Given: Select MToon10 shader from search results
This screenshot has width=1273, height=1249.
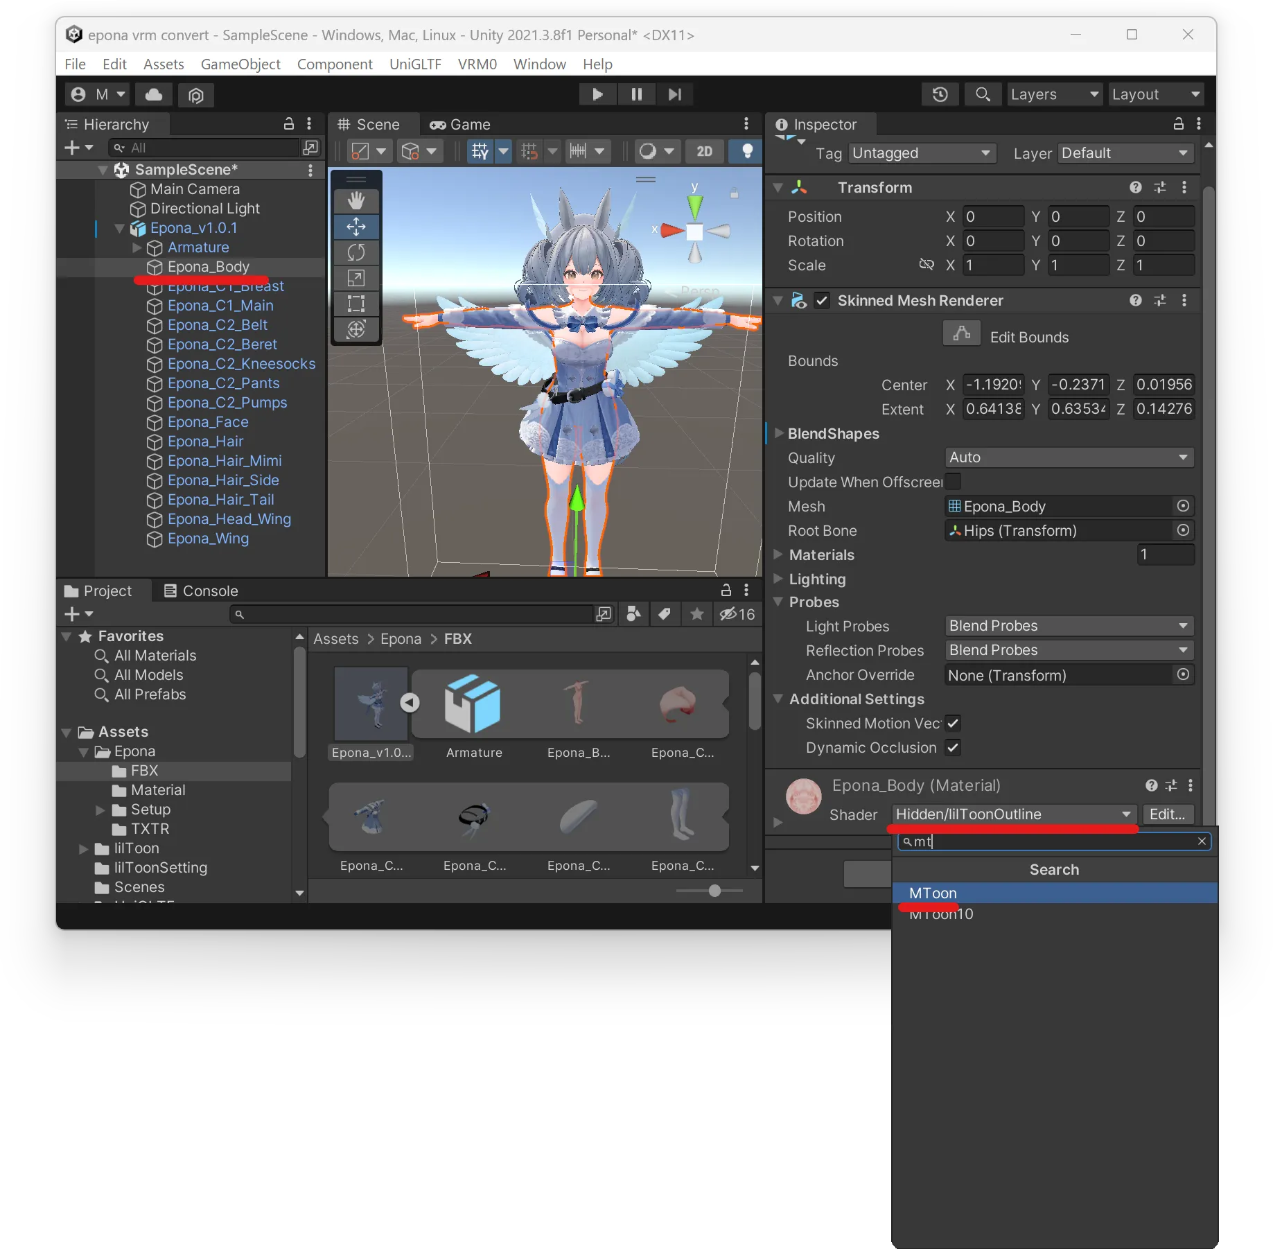Looking at the screenshot, I should tap(1054, 914).
